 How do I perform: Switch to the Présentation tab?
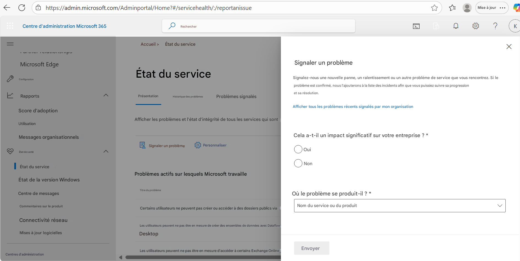[x=148, y=96]
